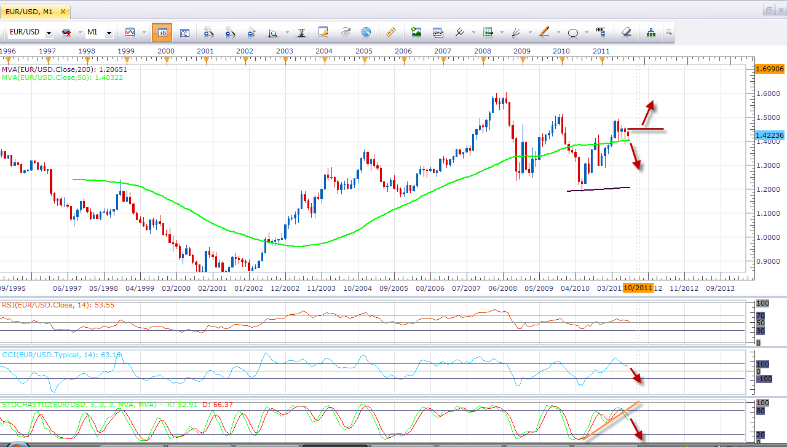Open the toolbar overflow options arrow

(x=669, y=33)
